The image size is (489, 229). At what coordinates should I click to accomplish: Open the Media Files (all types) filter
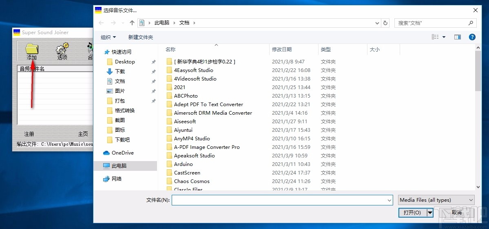click(x=436, y=200)
